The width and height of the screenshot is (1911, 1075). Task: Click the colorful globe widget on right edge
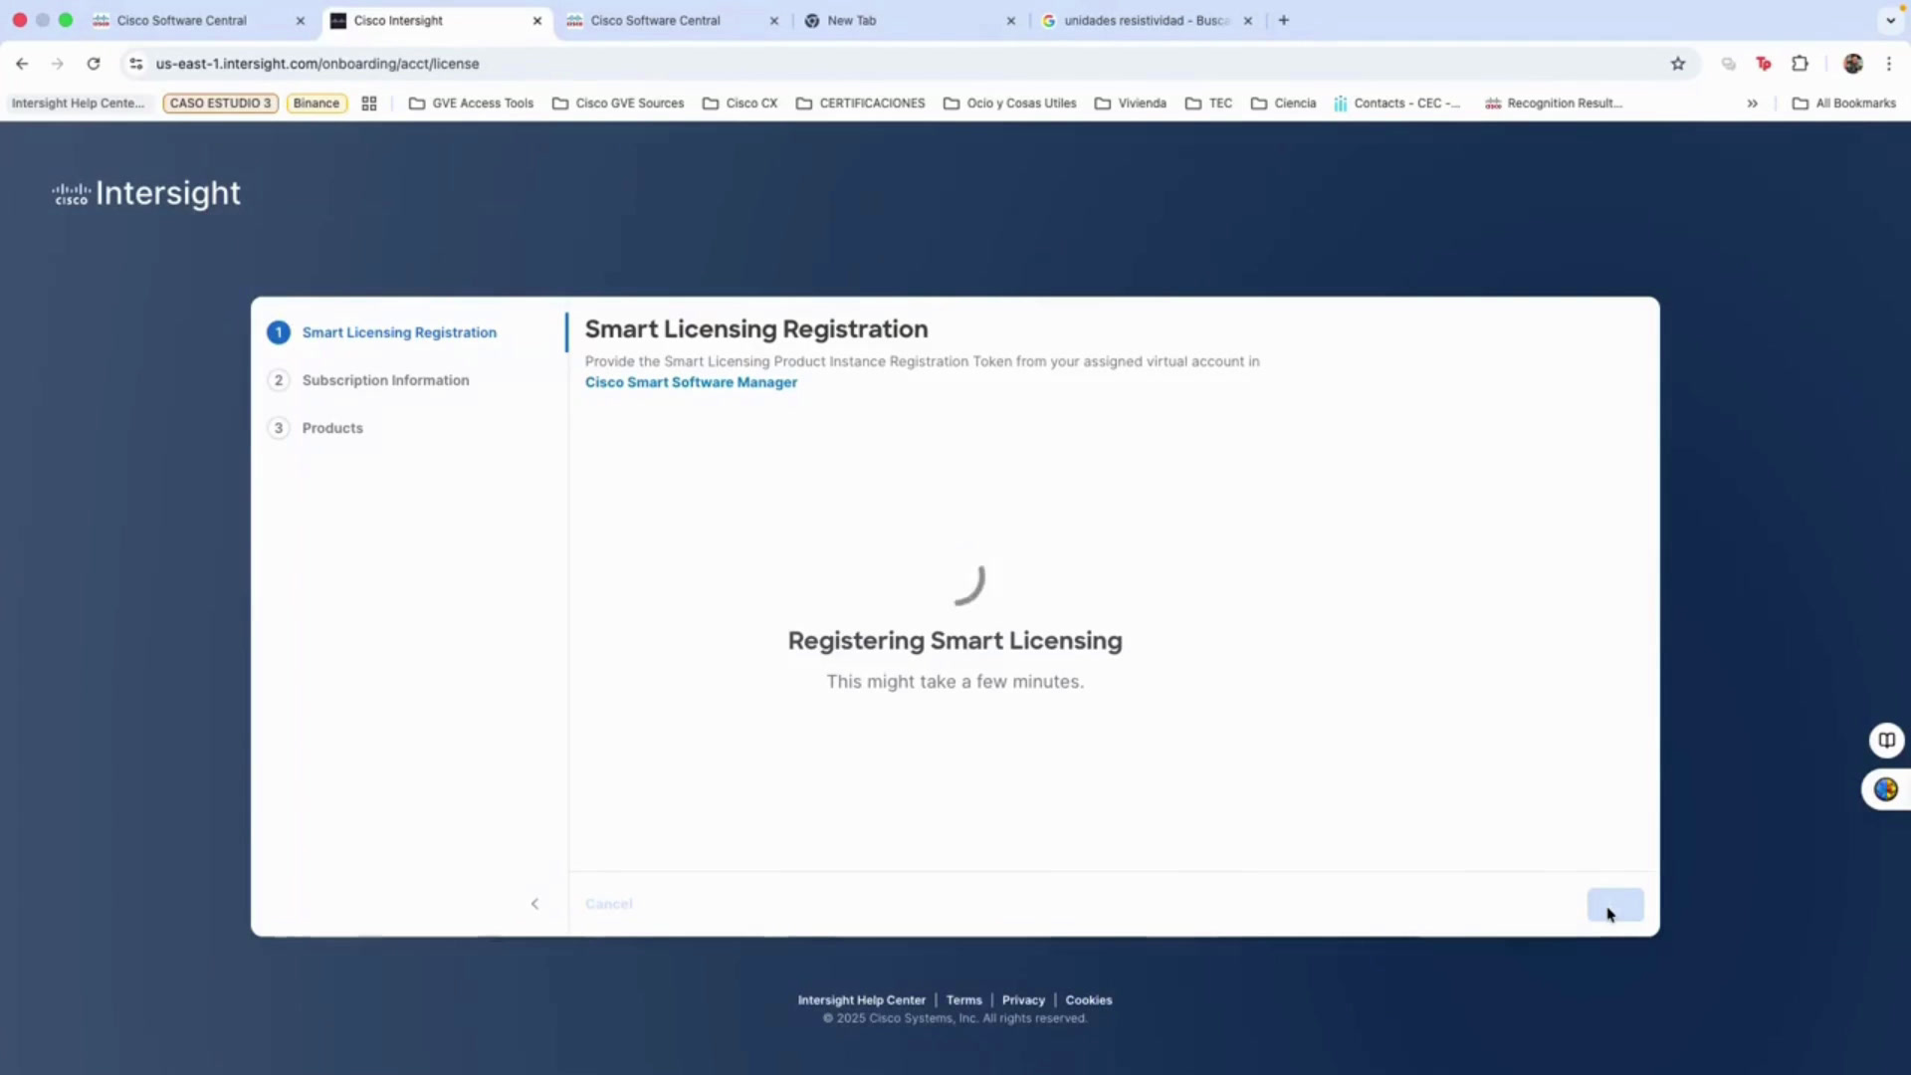pos(1885,789)
